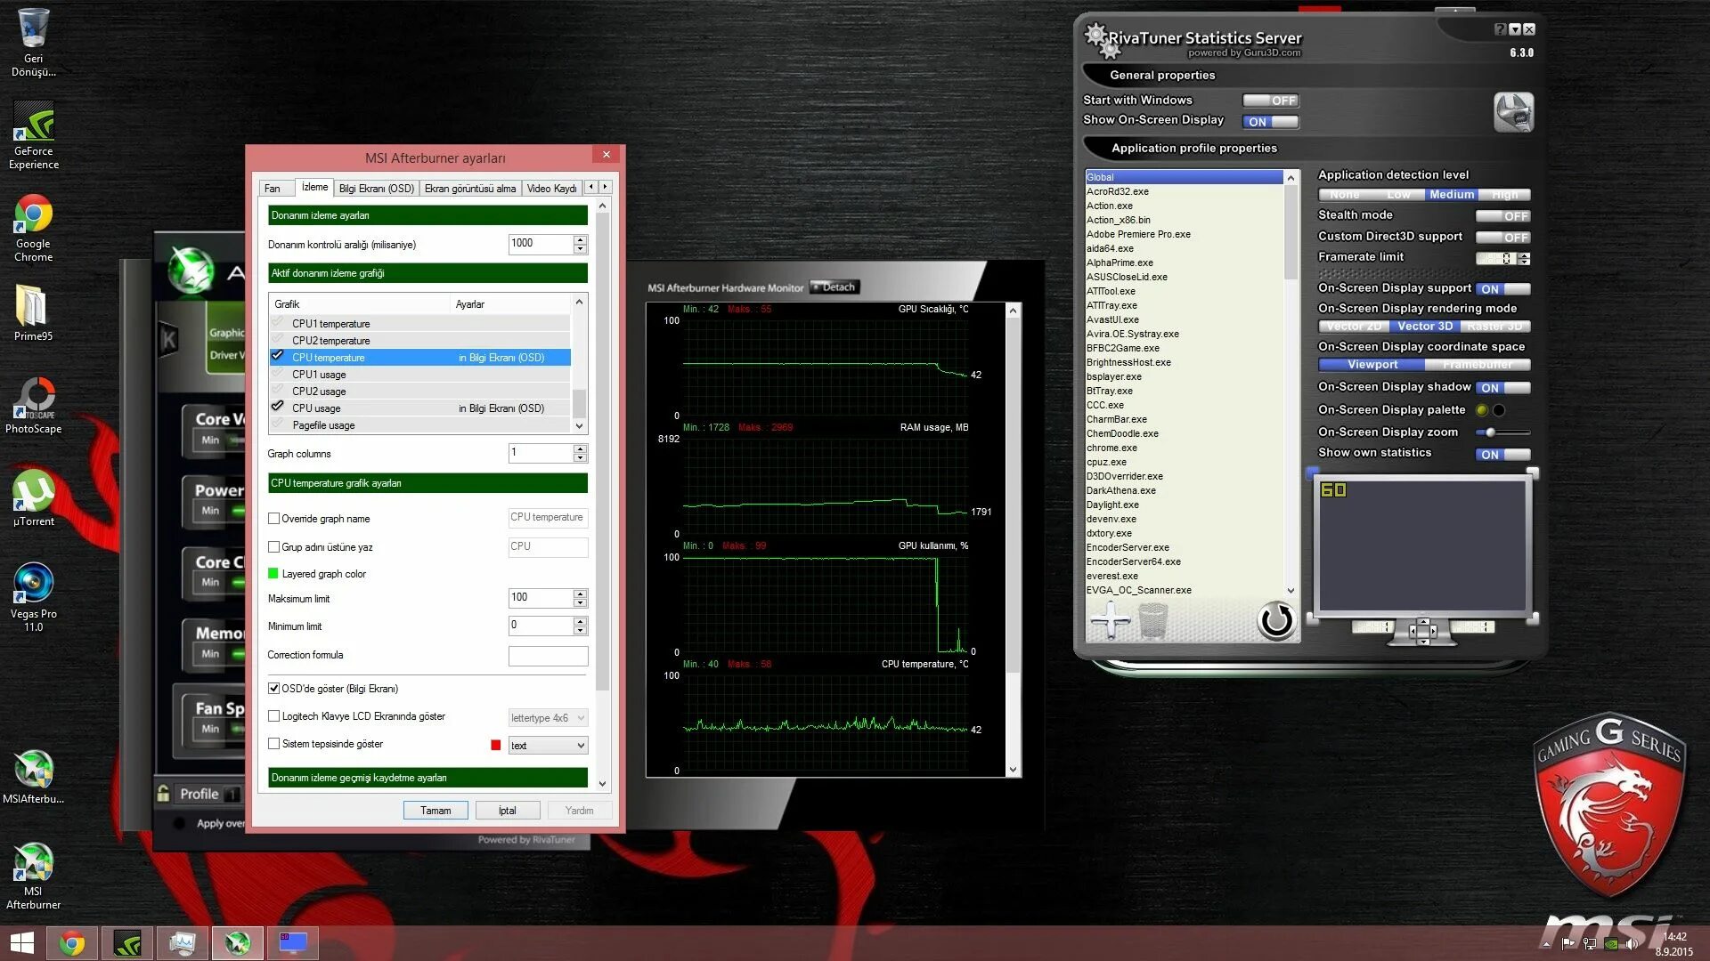
Task: Switch to the RivaTuner monitor taskbar icon
Action: (293, 943)
